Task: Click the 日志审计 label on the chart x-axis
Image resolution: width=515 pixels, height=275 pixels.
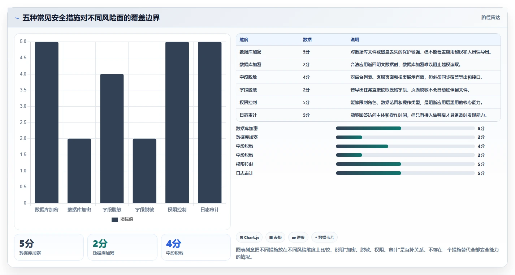Action: 210,210
